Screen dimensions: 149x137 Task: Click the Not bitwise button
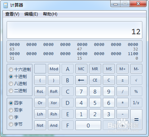coord(40,125)
